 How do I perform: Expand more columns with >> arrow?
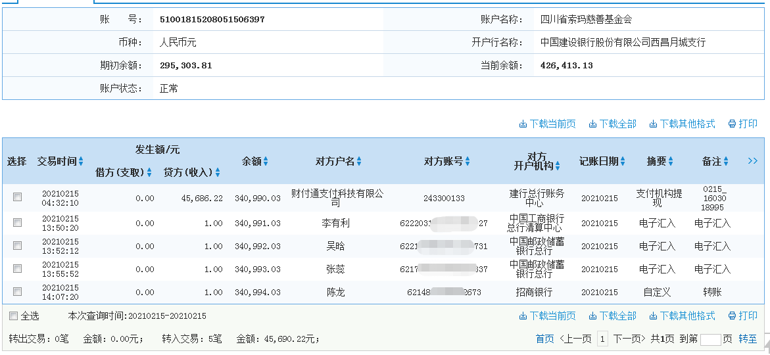(753, 161)
